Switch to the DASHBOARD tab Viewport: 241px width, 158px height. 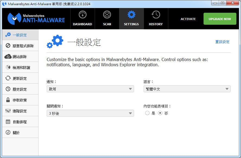tap(83, 19)
